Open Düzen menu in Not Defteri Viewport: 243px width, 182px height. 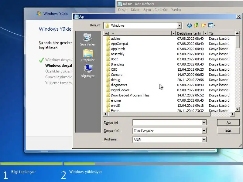pos(135,10)
